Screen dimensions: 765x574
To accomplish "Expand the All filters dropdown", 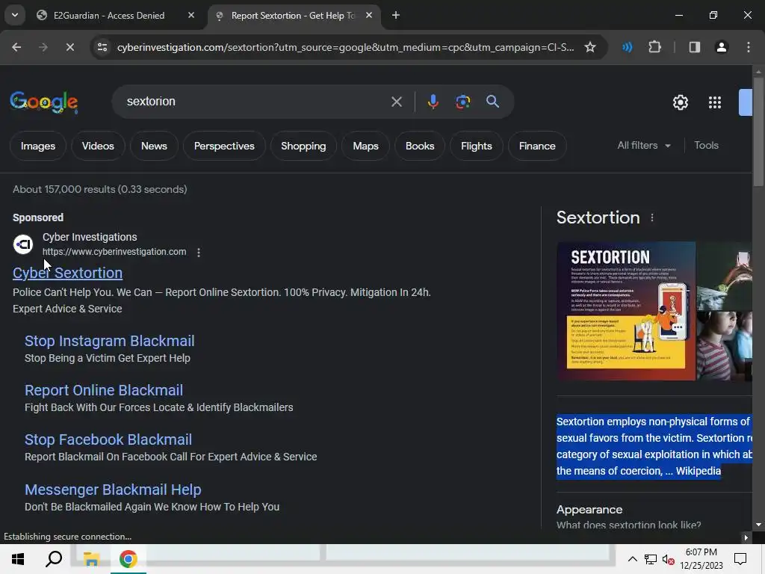I will tap(644, 146).
